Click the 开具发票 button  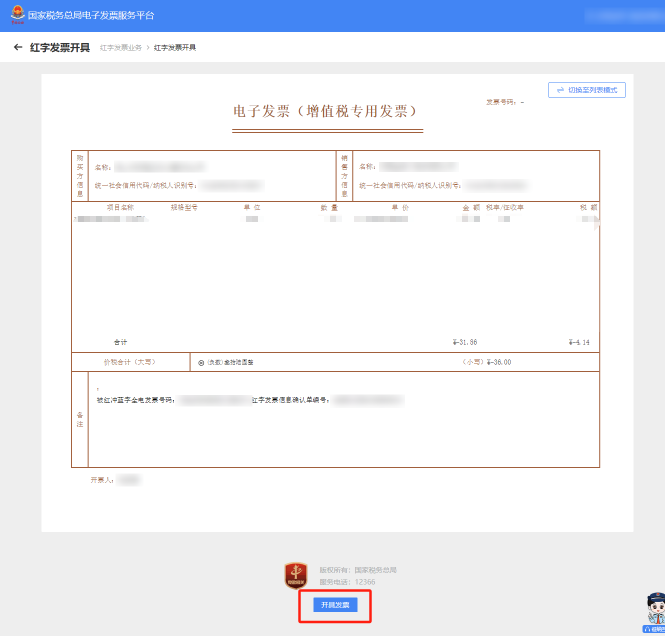point(335,605)
